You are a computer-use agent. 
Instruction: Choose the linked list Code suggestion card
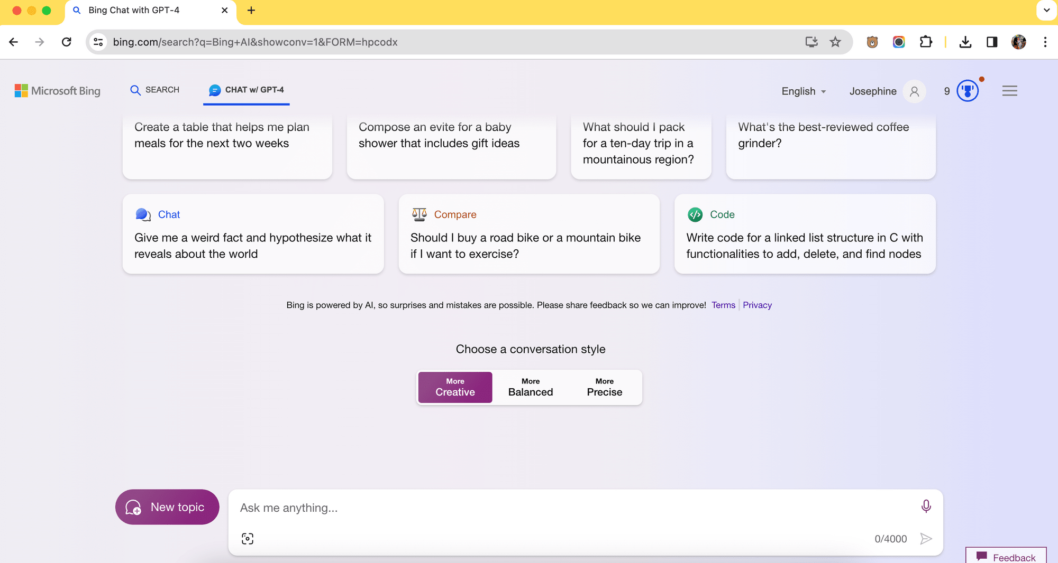click(x=805, y=233)
